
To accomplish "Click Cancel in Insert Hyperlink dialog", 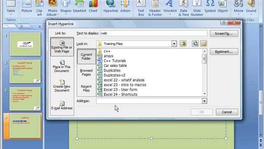I will 227,112.
